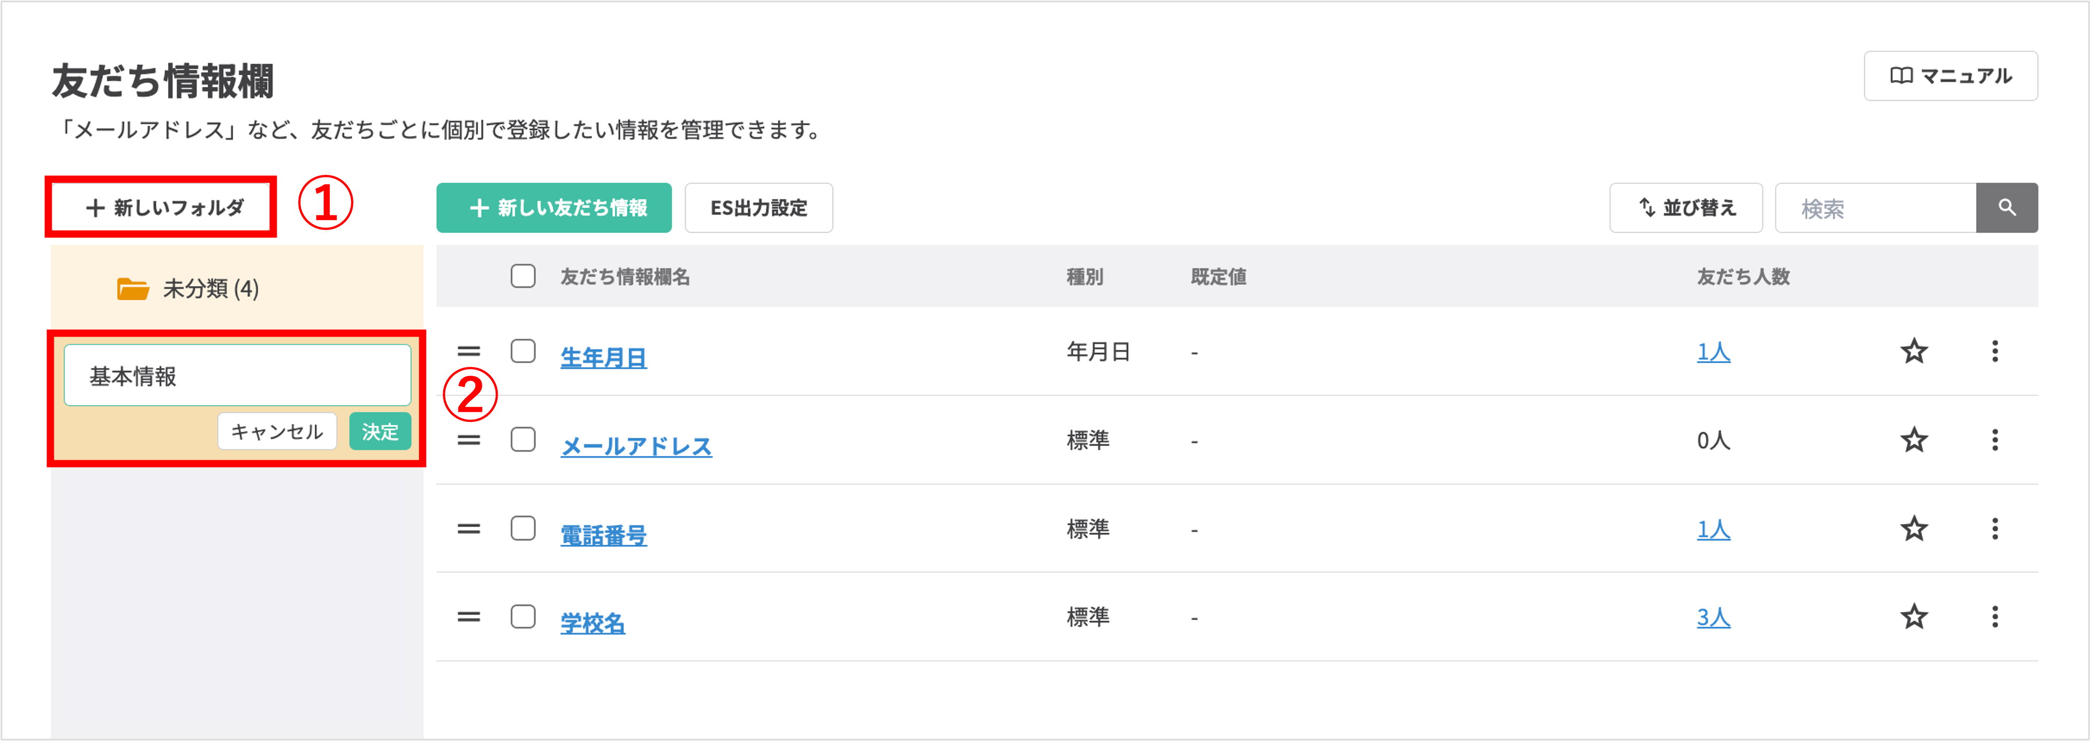This screenshot has width=2091, height=741.
Task: Open the more options menu for 学校名
Action: point(1994,617)
